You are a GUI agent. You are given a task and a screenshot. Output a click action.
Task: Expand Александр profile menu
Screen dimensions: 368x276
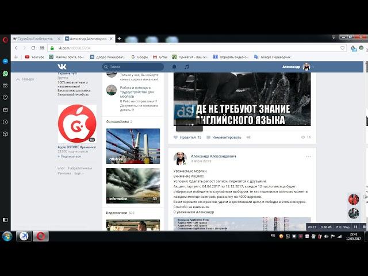point(298,67)
